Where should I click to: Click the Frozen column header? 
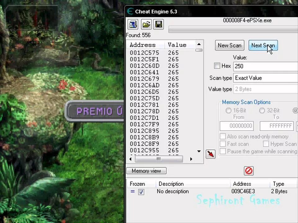(x=141, y=184)
